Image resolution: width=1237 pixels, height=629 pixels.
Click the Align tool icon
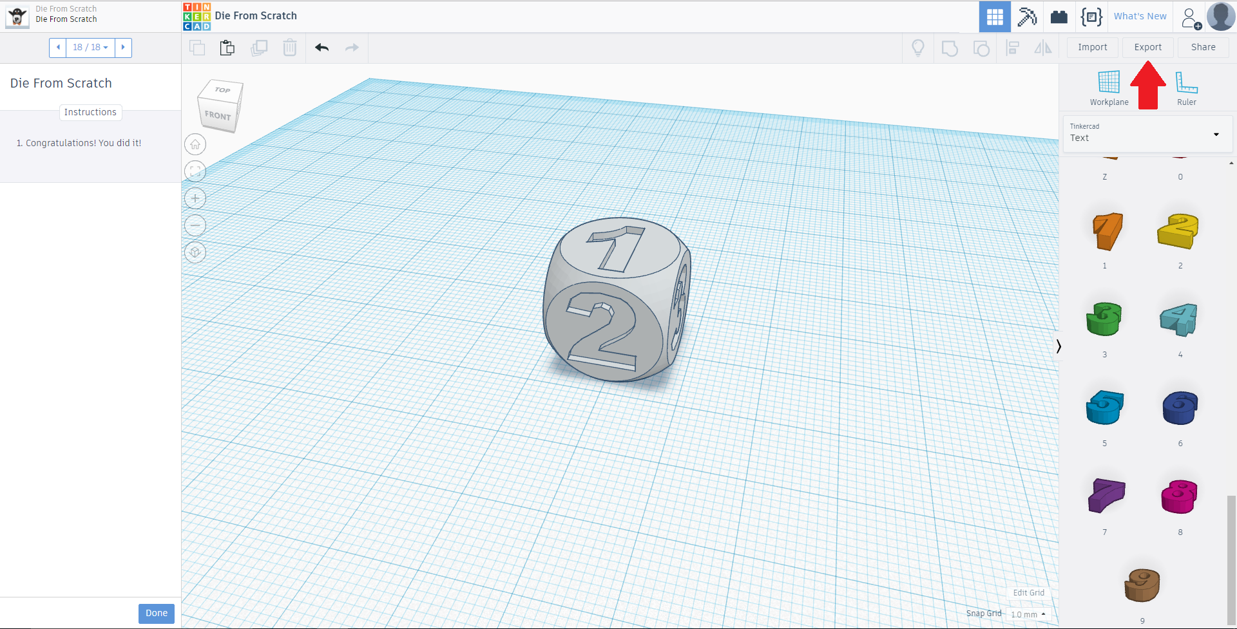[x=1013, y=48]
